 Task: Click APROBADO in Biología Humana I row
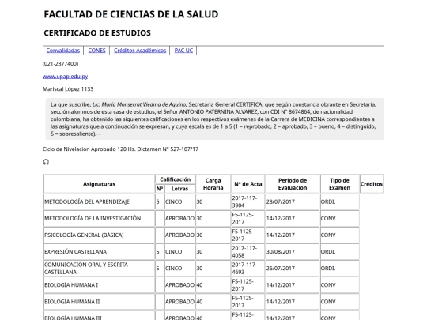tap(179, 285)
